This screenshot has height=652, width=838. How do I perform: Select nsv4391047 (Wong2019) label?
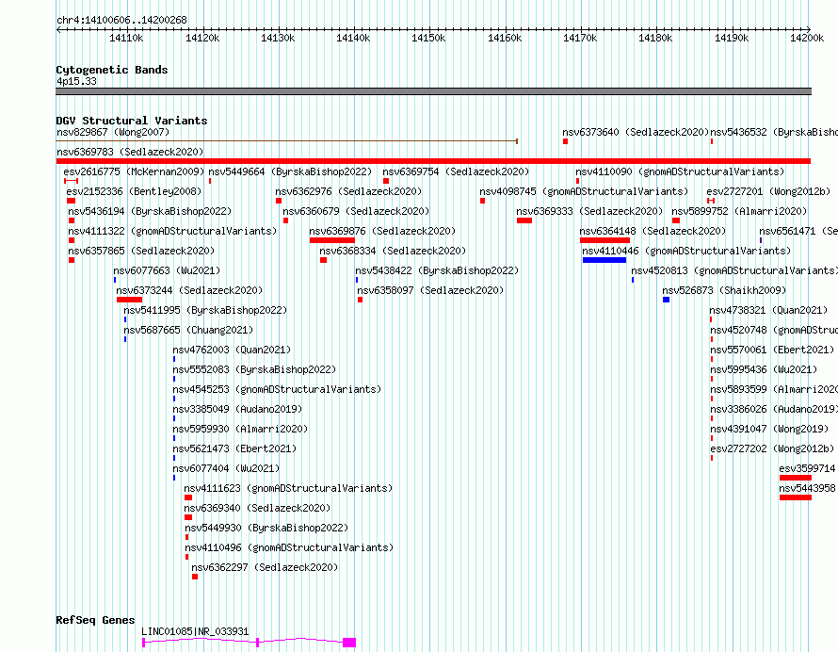(769, 429)
